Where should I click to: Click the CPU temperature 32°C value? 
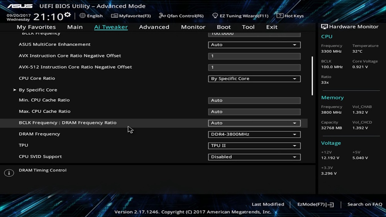357,51
